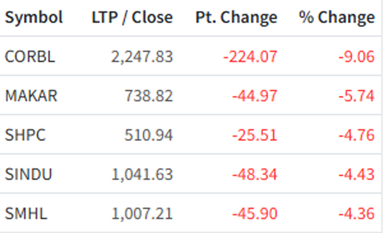Select SMHL closing price 1,007.21

(x=142, y=213)
